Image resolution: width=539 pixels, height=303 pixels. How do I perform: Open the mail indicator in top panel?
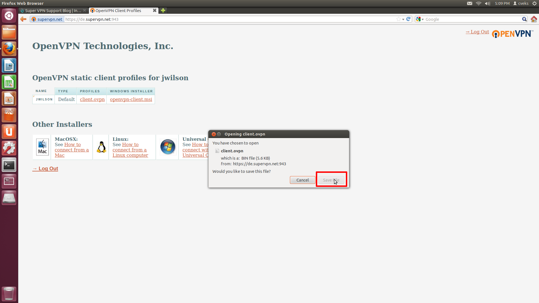469,3
